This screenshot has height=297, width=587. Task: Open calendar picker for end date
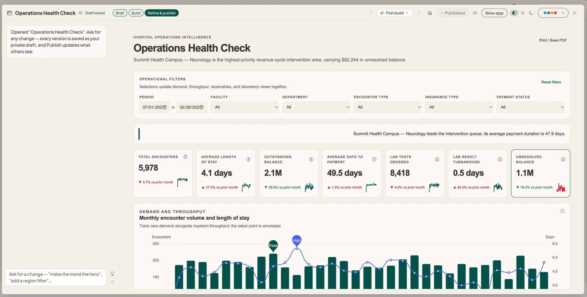click(201, 107)
